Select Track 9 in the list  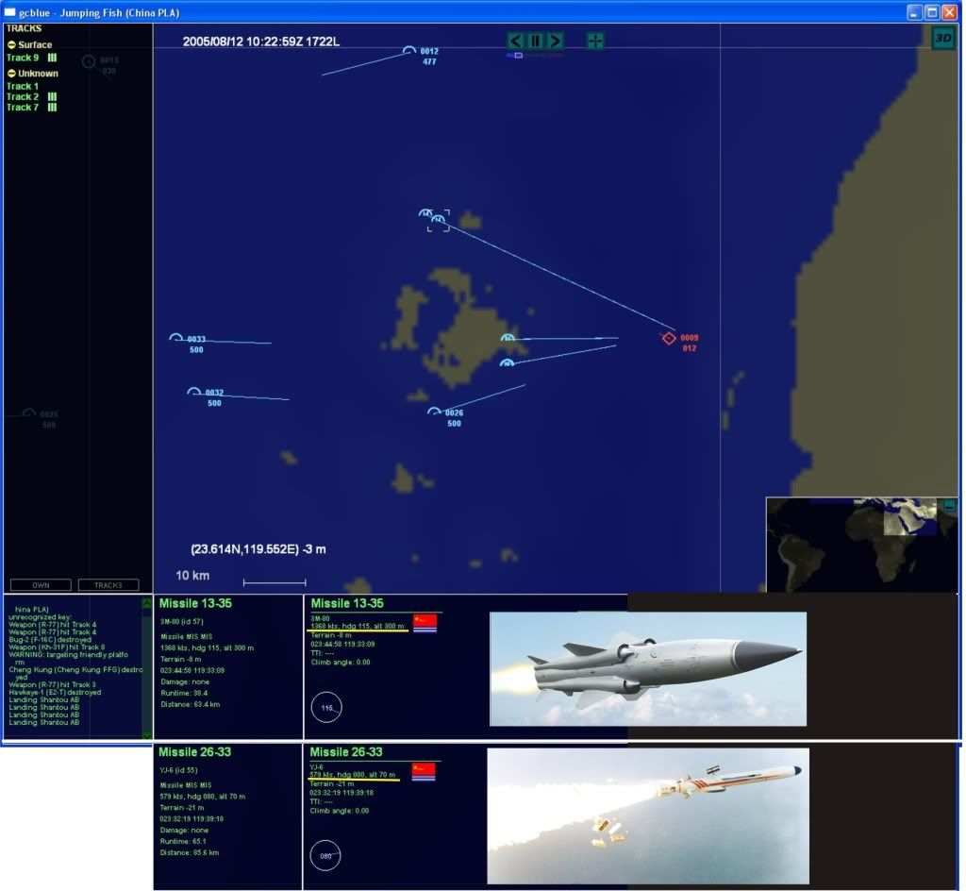(23, 59)
